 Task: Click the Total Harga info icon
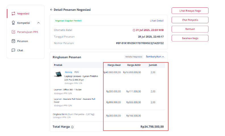tap(72, 127)
